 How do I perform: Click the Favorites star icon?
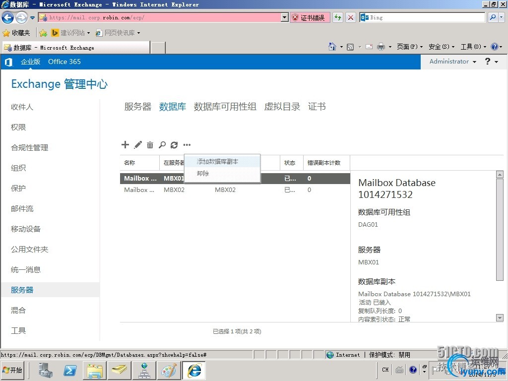point(6,33)
